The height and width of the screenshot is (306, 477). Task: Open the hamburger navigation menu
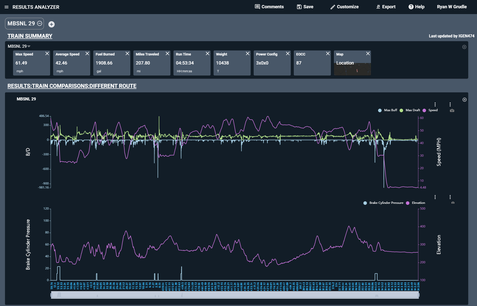tap(7, 7)
